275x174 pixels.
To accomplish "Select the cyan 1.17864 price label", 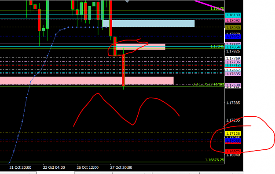I will pos(233,47).
